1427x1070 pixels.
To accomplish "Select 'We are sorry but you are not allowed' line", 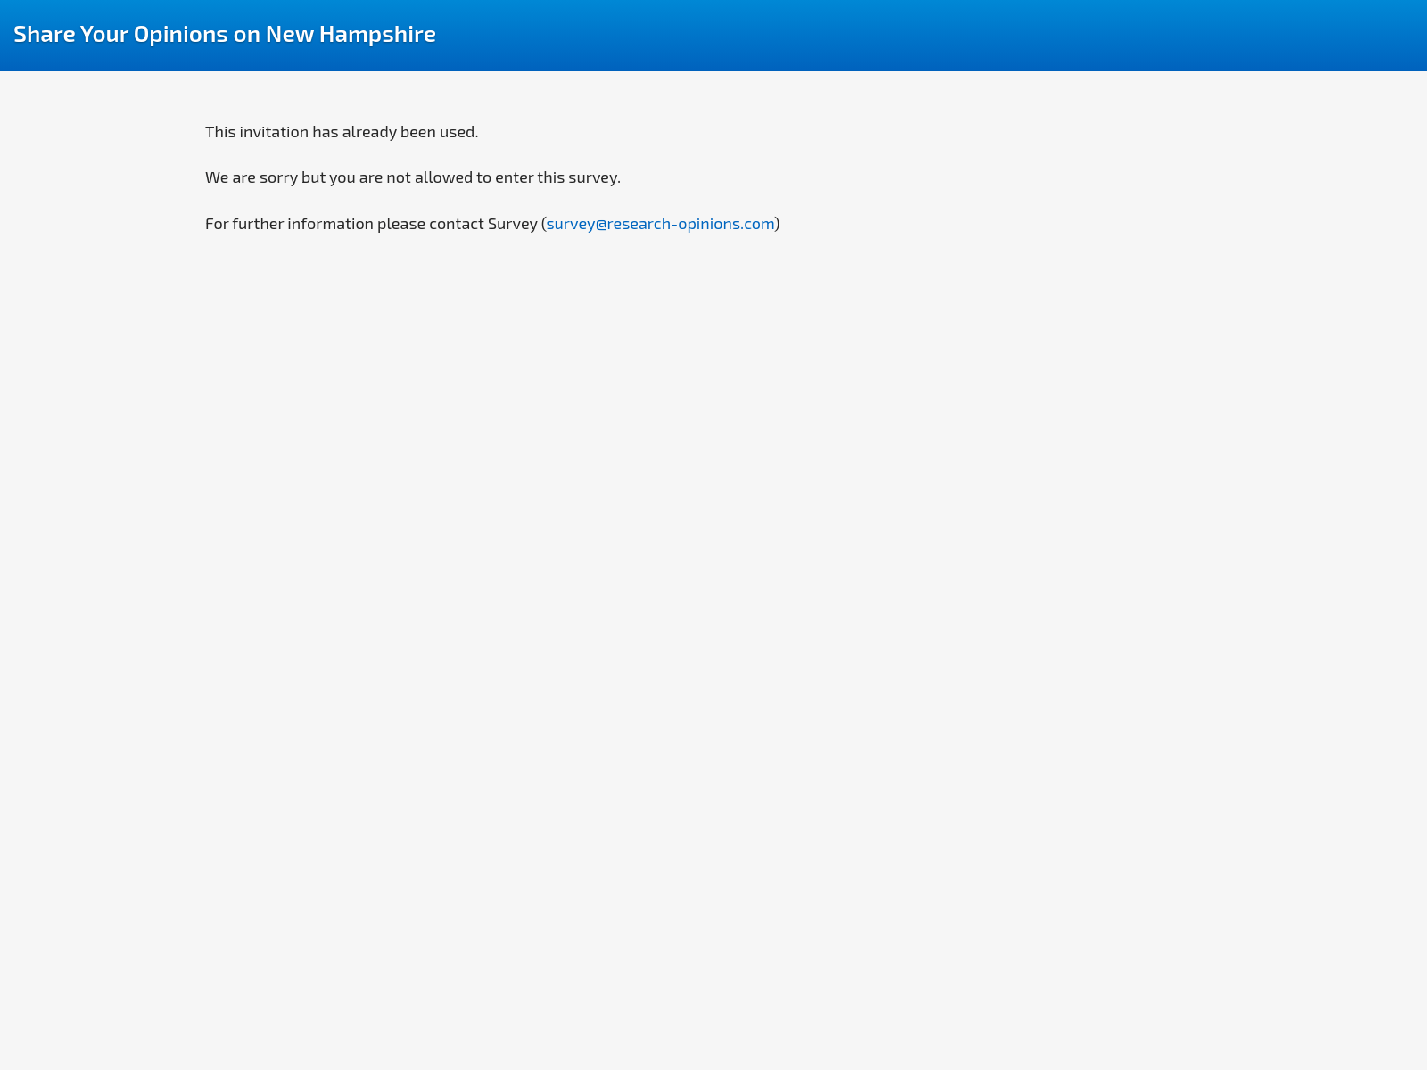I will click(413, 177).
